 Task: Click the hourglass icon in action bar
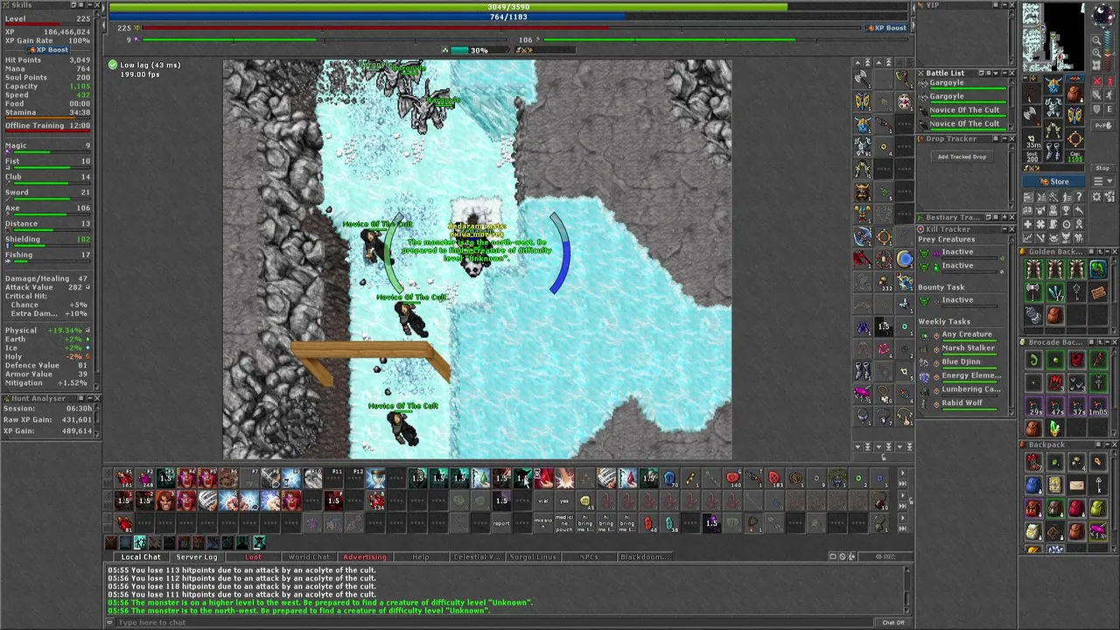(375, 479)
